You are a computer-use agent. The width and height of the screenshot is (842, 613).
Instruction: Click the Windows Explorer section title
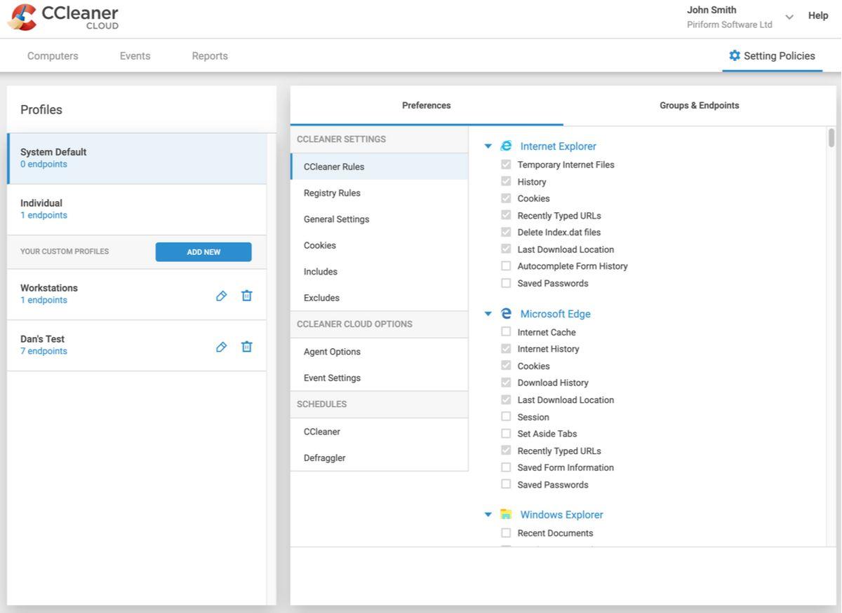pyautogui.click(x=562, y=514)
